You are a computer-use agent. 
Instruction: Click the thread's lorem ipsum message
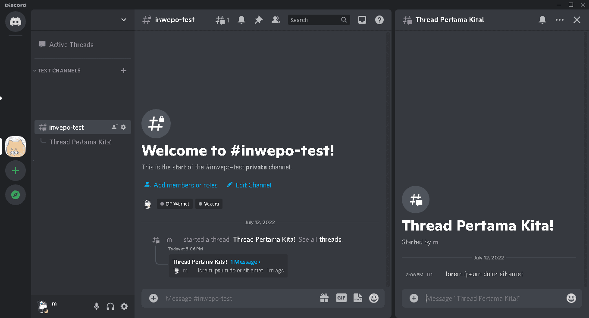(485, 274)
